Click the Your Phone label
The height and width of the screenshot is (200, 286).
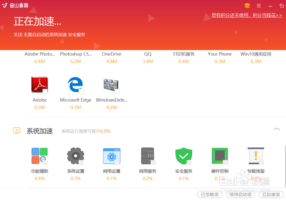[x=220, y=54]
